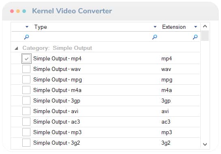Tick the Simple Output - avi checkbox
221x154 pixels.
tap(26, 111)
